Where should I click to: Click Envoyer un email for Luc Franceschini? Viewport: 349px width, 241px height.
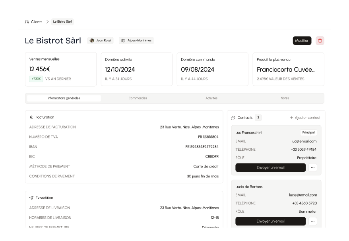pos(270,167)
